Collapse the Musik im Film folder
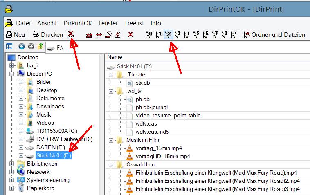 pos(111,140)
